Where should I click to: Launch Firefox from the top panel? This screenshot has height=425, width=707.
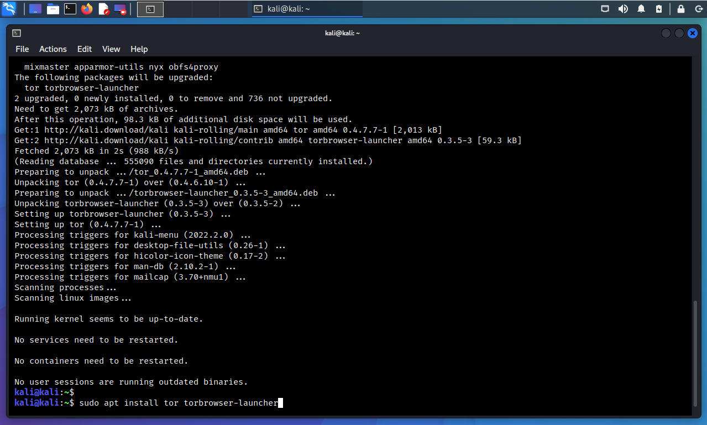tap(87, 9)
